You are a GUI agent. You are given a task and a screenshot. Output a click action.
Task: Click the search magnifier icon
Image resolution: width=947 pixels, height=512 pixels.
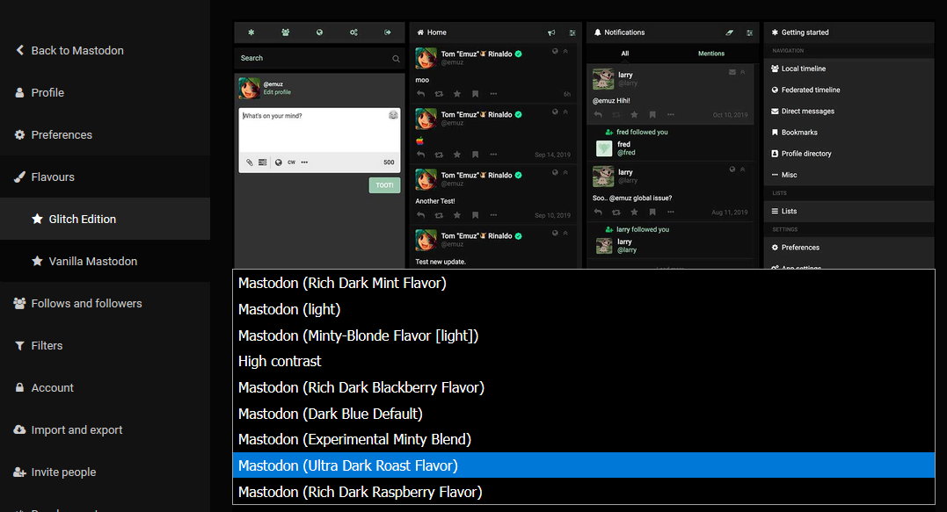click(x=396, y=59)
